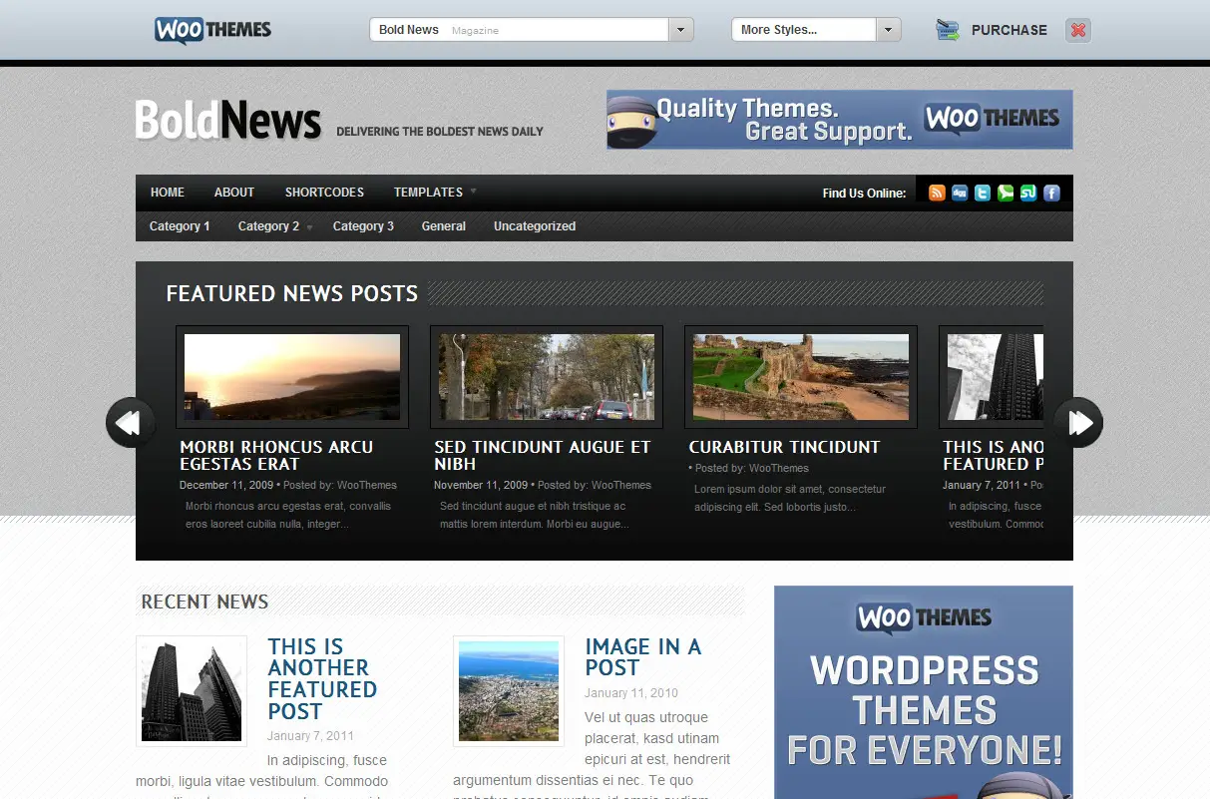The width and height of the screenshot is (1210, 799).
Task: Click the BoldNews site logo
Action: 228,121
